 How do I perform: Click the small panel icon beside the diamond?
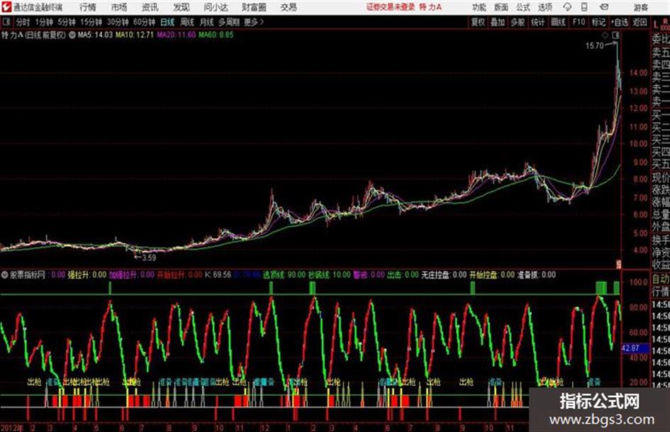(615, 35)
